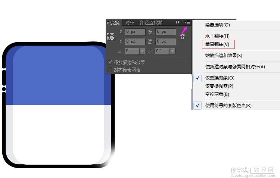Viewport: 280px width, 178px height.
Task: Choose 垂直翻转(V) menu item
Action: [x=217, y=44]
